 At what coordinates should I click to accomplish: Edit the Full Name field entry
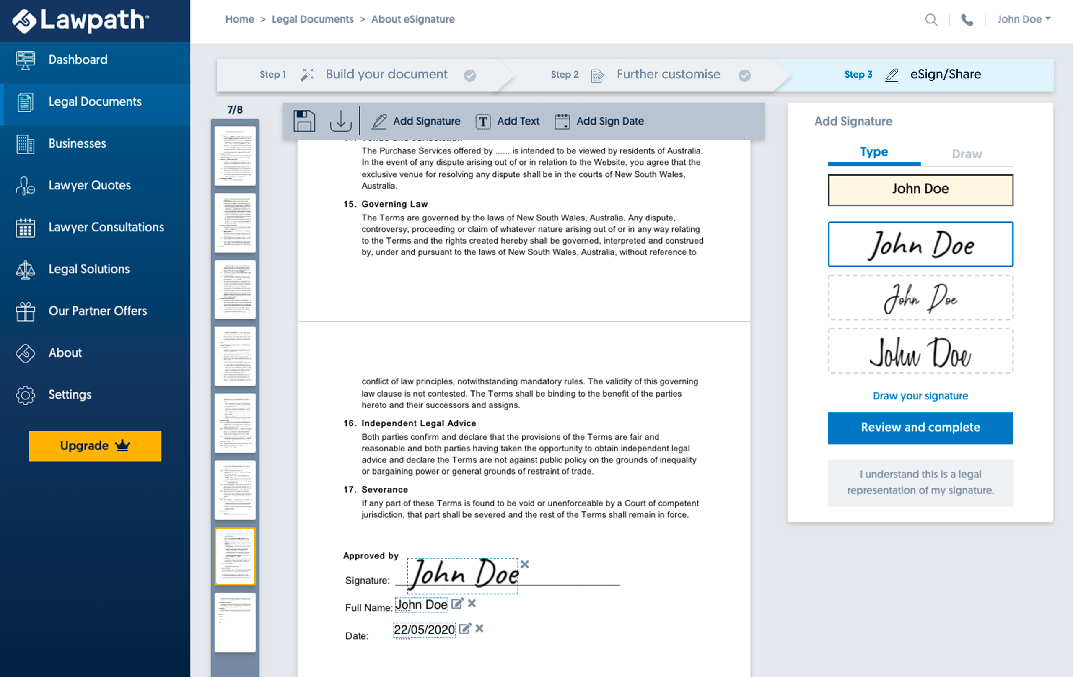coord(457,604)
